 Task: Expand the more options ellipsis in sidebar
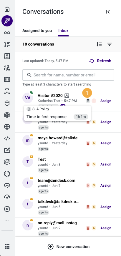[x=7, y=220]
